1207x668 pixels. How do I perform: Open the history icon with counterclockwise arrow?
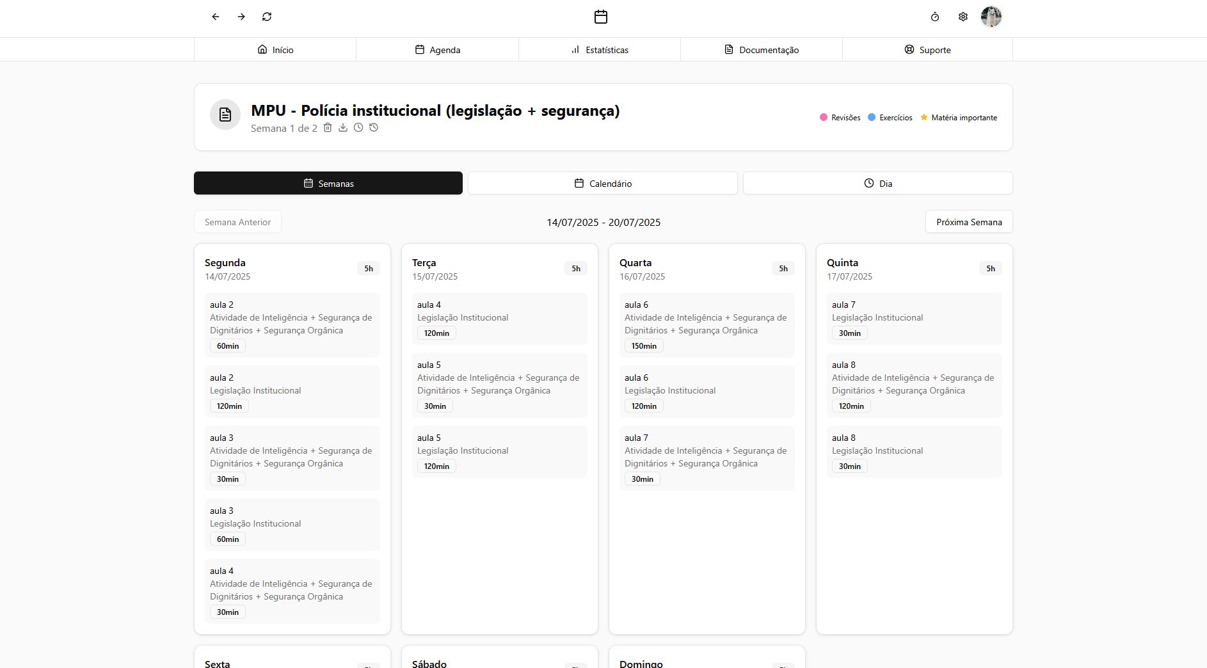point(374,127)
